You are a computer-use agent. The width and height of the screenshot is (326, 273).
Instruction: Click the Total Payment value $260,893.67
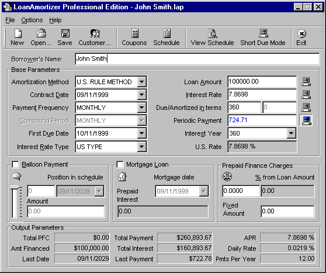coord(185,237)
